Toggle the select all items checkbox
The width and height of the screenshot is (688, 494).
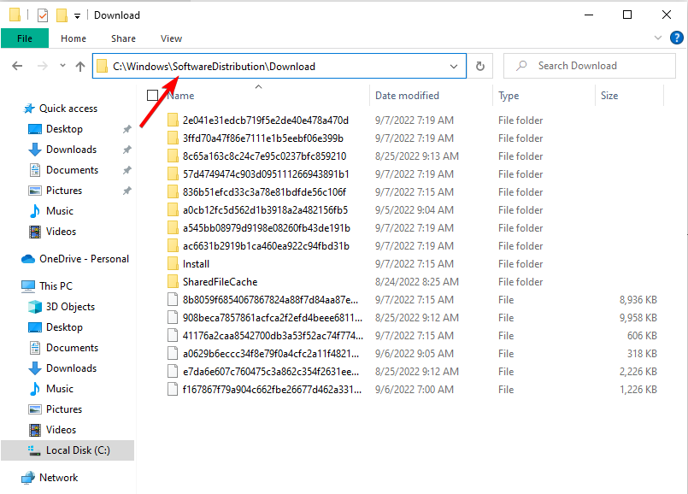[x=152, y=95]
